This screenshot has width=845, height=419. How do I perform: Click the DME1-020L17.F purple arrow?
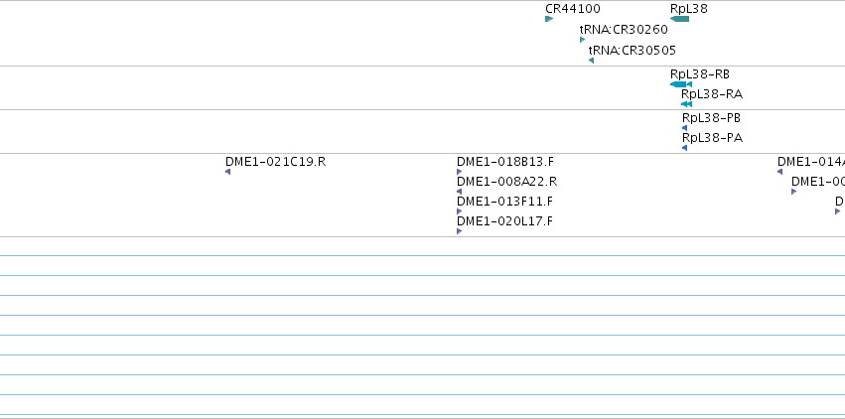click(459, 231)
